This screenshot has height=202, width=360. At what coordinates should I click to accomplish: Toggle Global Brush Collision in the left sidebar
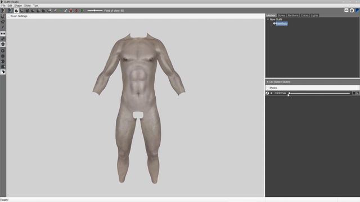point(3,44)
